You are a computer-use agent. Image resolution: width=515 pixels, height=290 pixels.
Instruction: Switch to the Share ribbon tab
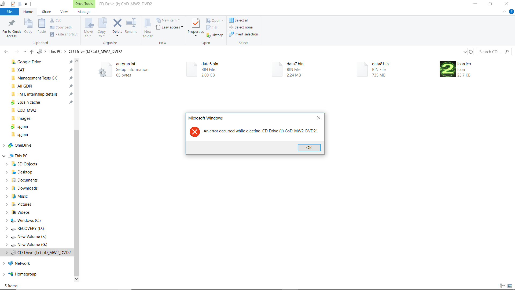(x=46, y=12)
